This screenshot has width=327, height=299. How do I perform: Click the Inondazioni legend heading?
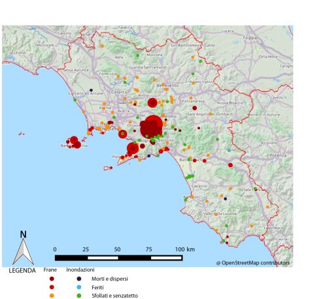coord(80,270)
